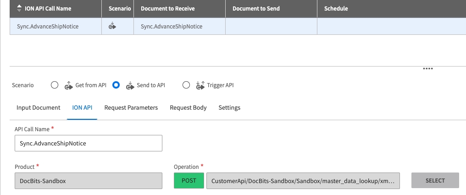This screenshot has height=195, width=466.
Task: Go to the Request Body tab
Action: tap(188, 108)
